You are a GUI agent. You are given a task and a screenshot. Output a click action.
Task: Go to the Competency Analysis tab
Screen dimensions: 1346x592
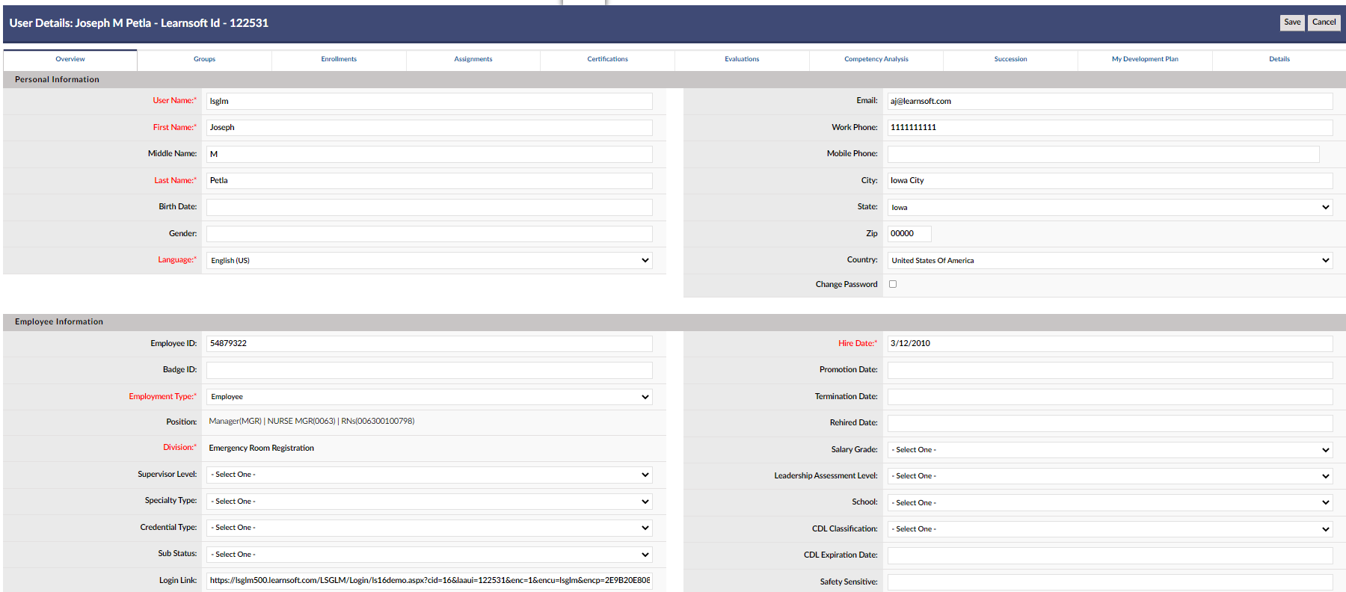click(876, 59)
